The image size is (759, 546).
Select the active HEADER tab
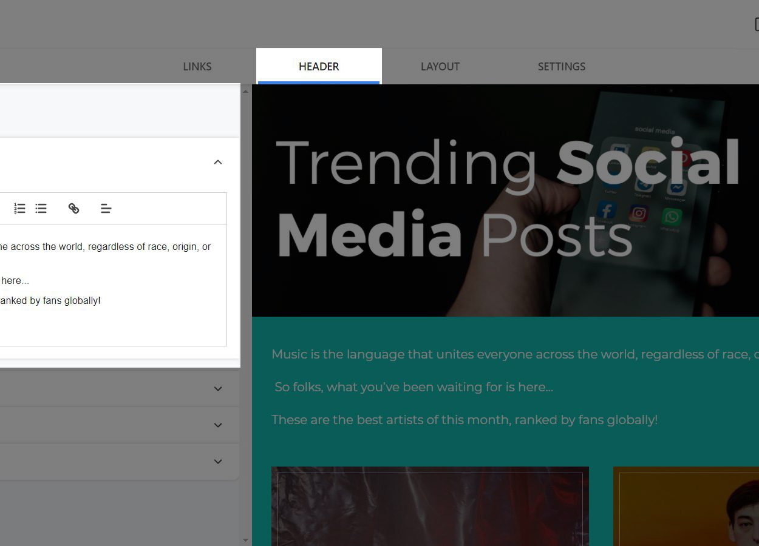point(319,67)
